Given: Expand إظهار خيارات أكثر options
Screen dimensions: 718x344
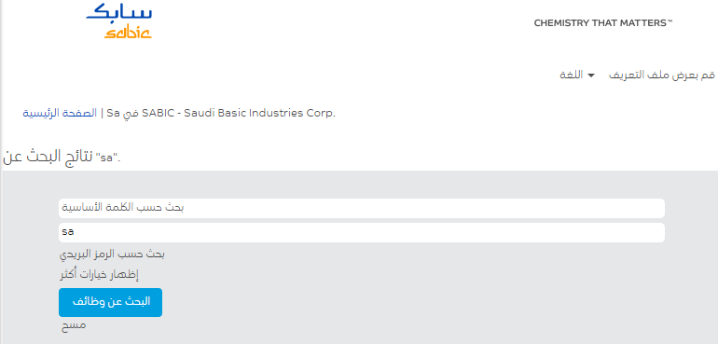Looking at the screenshot, I should (100, 275).
